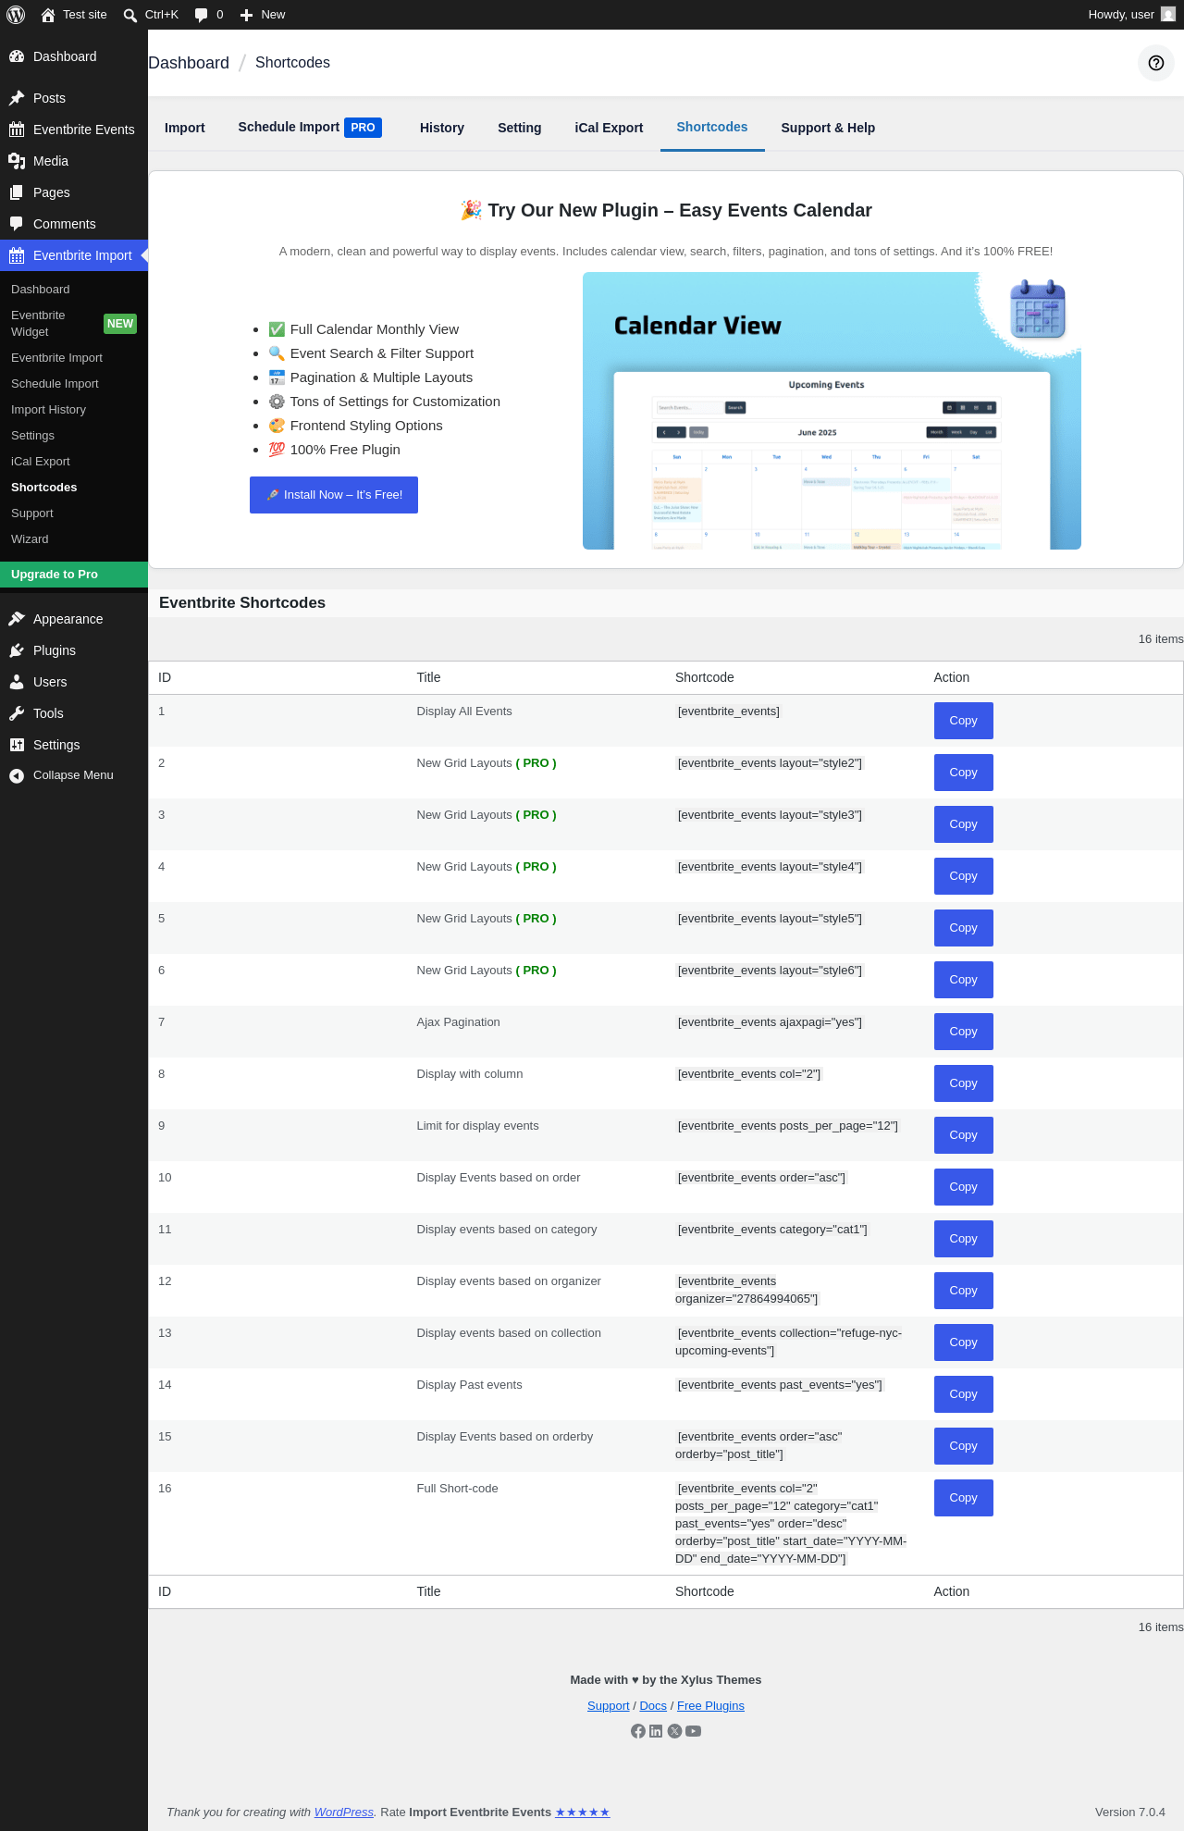Copy the Display All Events shortcode
Viewport: 1184px width, 1831px height.
point(963,721)
